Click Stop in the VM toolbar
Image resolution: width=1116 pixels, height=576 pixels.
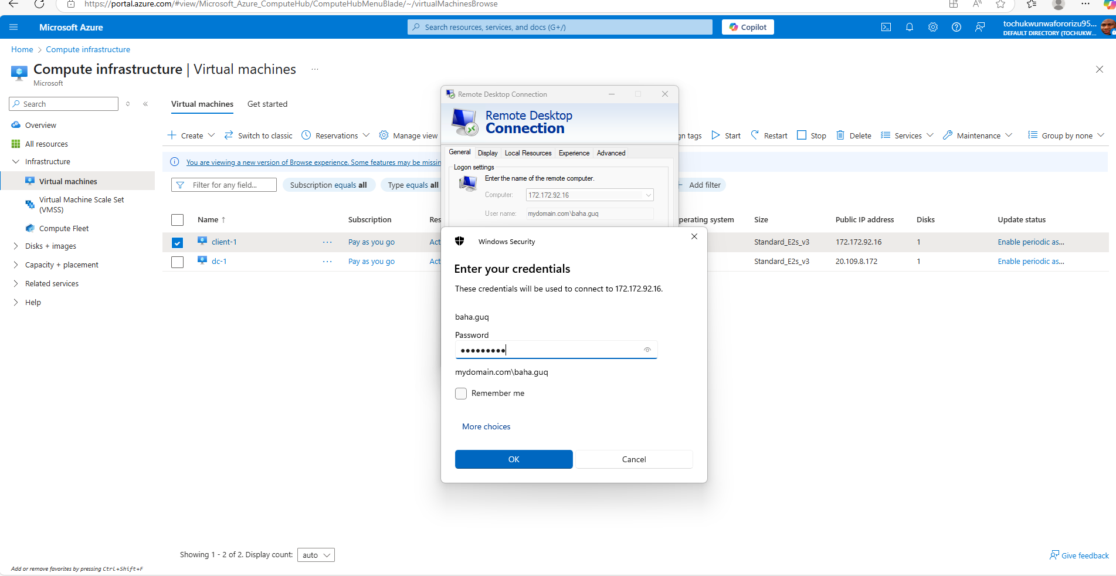point(812,135)
